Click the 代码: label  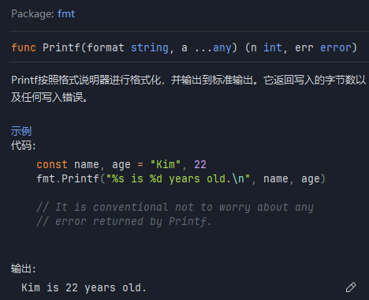point(23,145)
